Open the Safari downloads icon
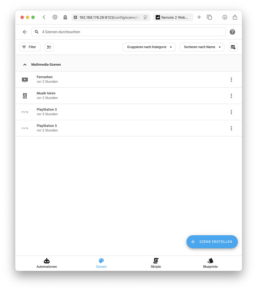This screenshot has height=291, width=257. (225, 17)
